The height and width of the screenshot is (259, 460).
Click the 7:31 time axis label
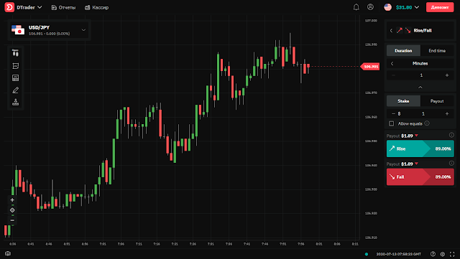tap(211, 244)
